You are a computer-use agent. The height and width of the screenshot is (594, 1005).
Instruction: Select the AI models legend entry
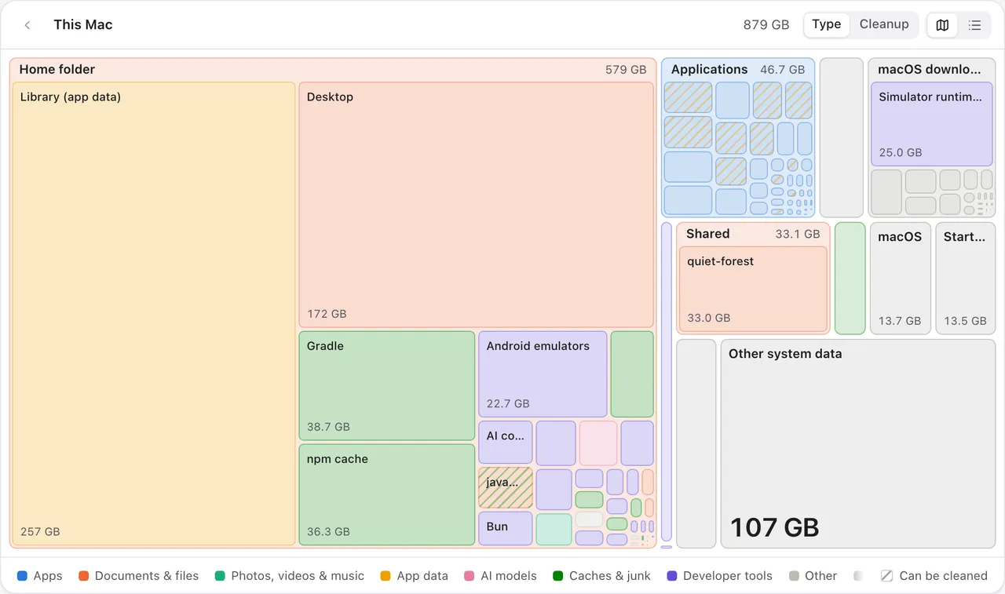coord(500,576)
